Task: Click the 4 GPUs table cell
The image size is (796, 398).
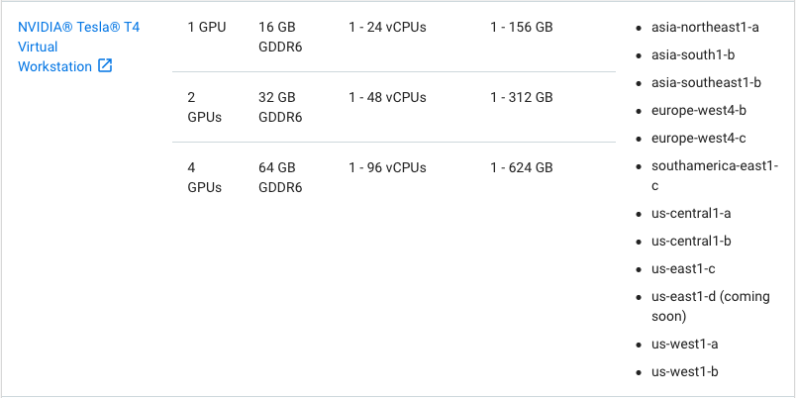Action: click(205, 177)
